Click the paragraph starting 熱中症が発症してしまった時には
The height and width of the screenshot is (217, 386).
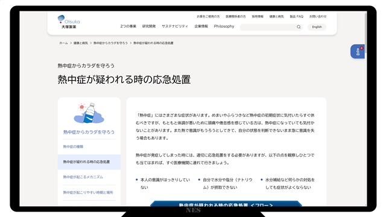pos(225,159)
